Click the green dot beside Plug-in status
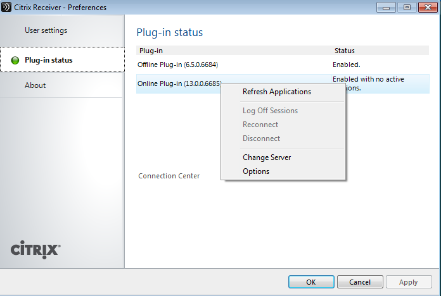 coord(15,61)
